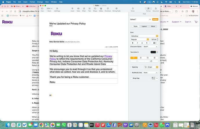The width and height of the screenshot is (200, 129).
Task: Open the Regular typeface dropdown
Action: pyautogui.click(x=140, y=39)
